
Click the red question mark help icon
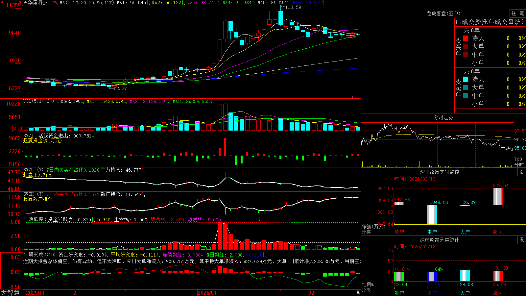click(21, 2)
